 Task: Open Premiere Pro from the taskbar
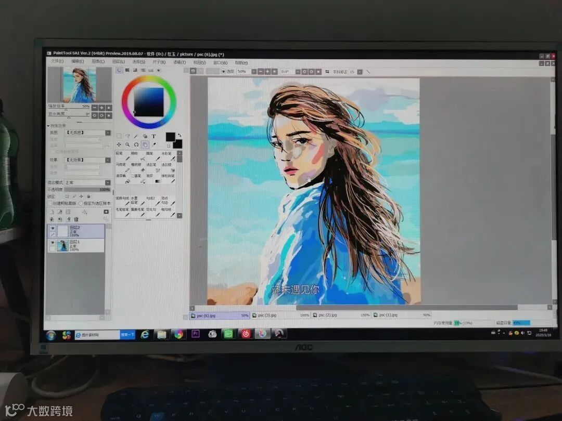(x=196, y=334)
